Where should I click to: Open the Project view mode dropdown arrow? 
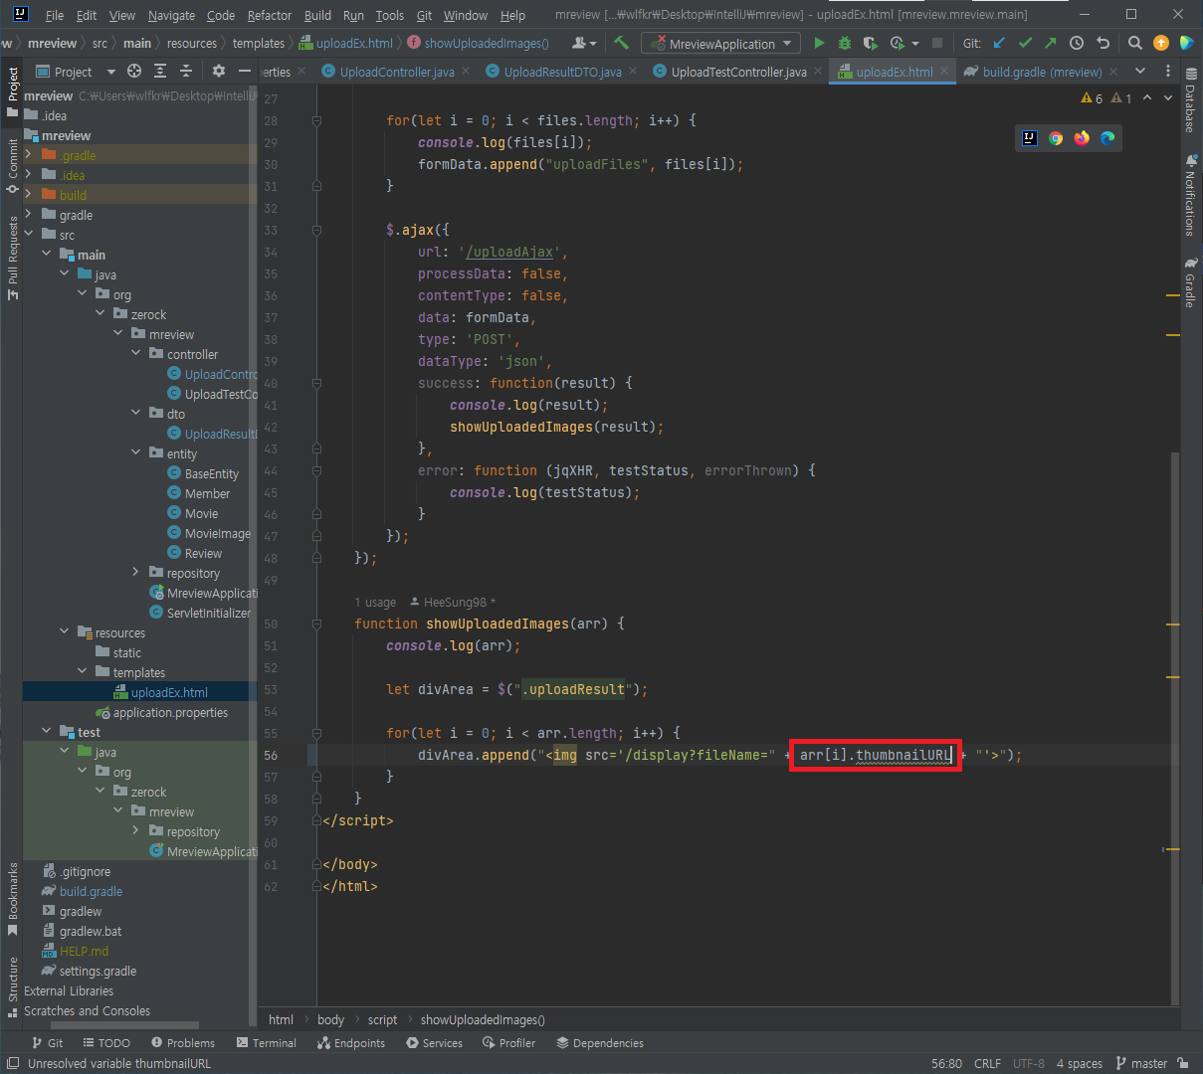pyautogui.click(x=110, y=72)
